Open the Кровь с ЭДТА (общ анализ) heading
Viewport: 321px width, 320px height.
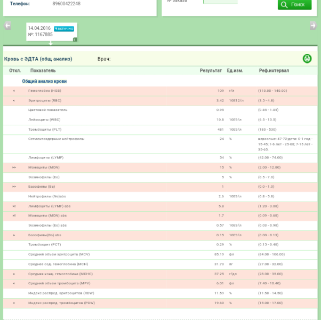point(38,59)
